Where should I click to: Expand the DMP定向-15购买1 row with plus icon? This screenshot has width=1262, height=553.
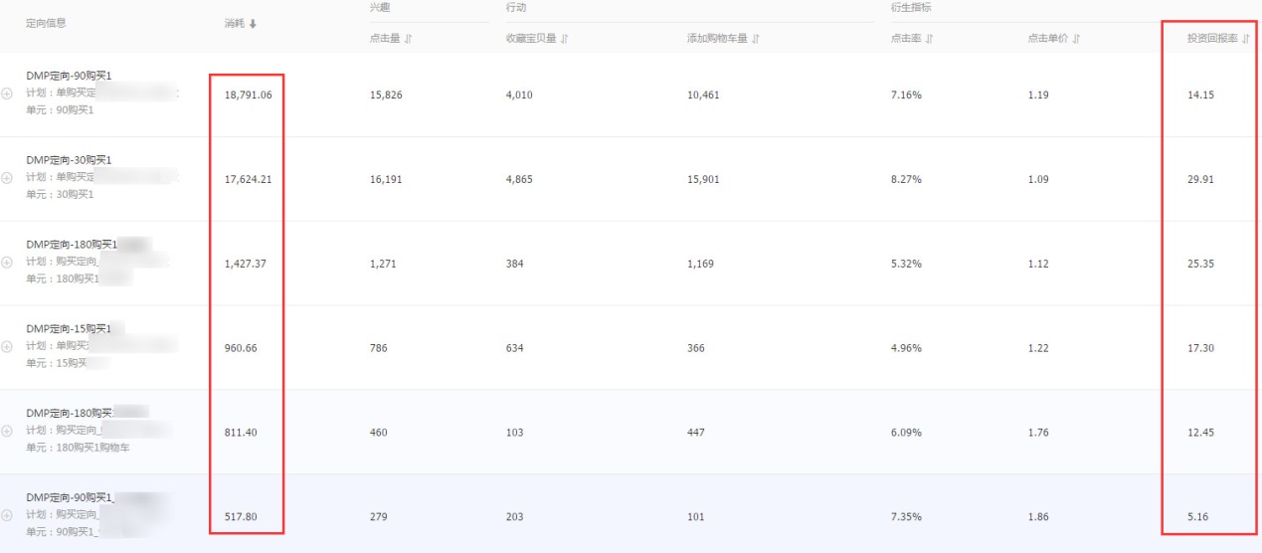coord(8,347)
